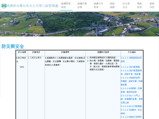Open link 5-1-1-2-1 室內配電盤
Viewport: 159px width, 119px height.
130,67
